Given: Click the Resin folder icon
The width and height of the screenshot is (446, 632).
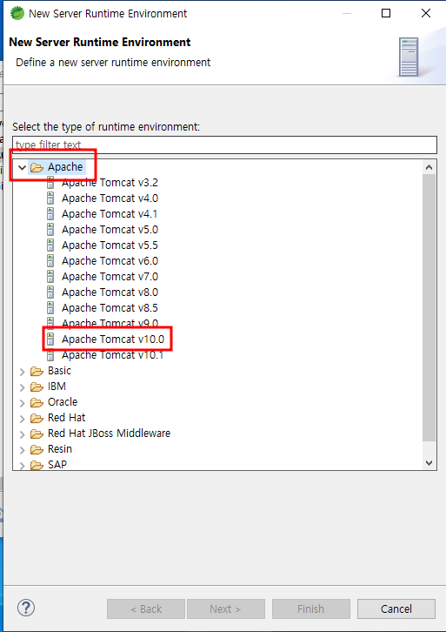Looking at the screenshot, I should [x=37, y=449].
